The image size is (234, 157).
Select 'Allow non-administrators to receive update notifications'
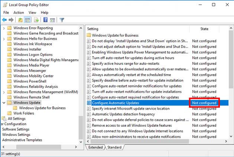(x=136, y=137)
